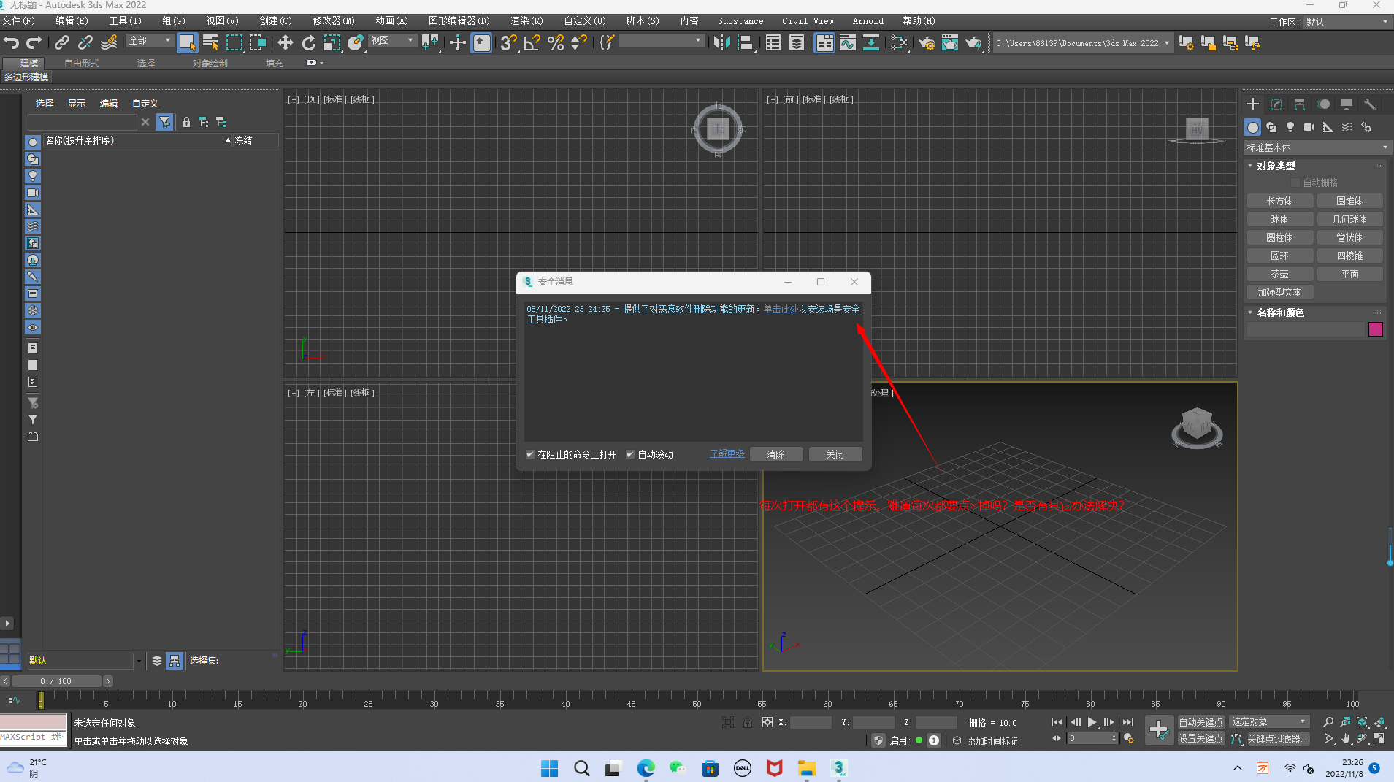Click the Undo arrow icon
Image resolution: width=1394 pixels, height=782 pixels.
coord(11,43)
